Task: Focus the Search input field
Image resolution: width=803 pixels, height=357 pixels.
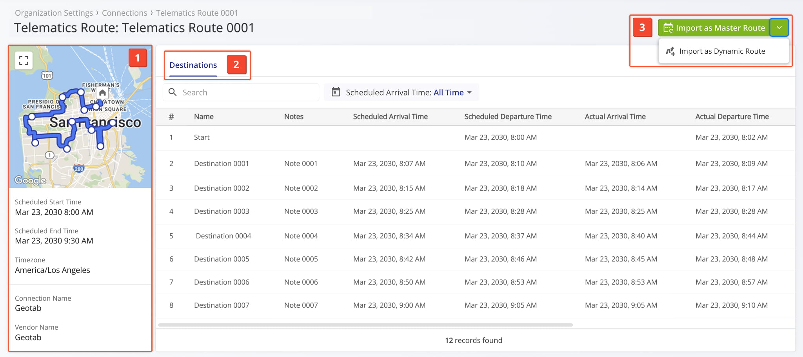Action: tap(247, 92)
